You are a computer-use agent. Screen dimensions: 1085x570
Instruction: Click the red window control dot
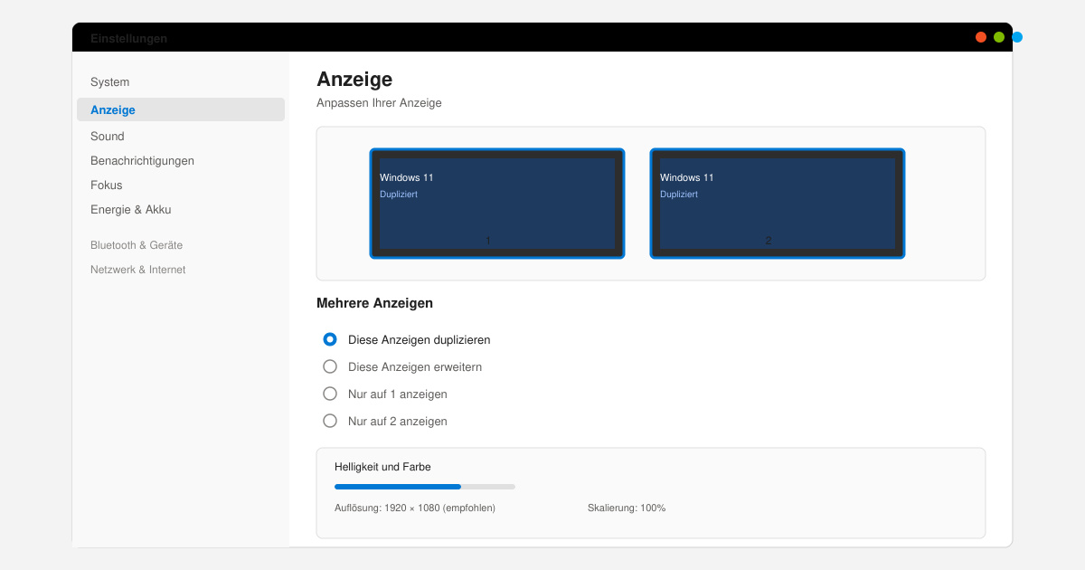(x=981, y=37)
